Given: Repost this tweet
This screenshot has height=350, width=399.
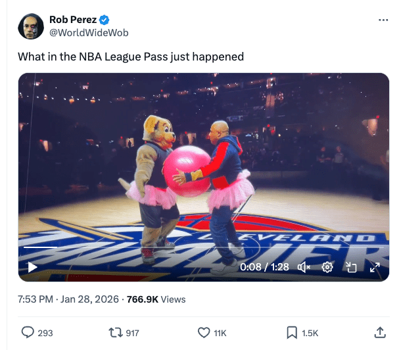Looking at the screenshot, I should click(116, 333).
